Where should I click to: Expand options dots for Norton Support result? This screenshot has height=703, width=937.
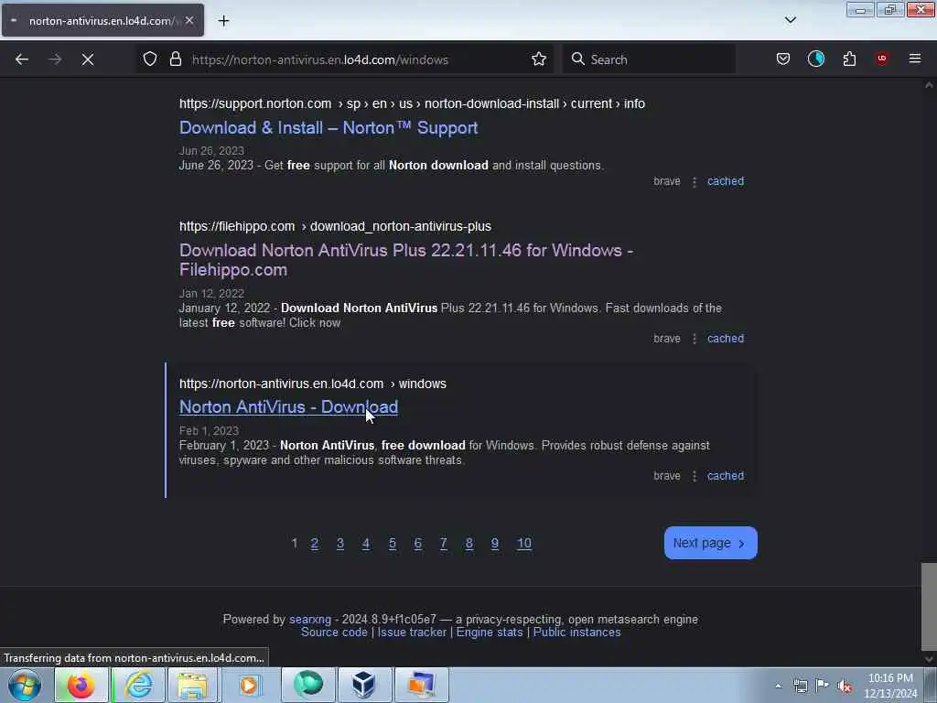[x=694, y=182]
